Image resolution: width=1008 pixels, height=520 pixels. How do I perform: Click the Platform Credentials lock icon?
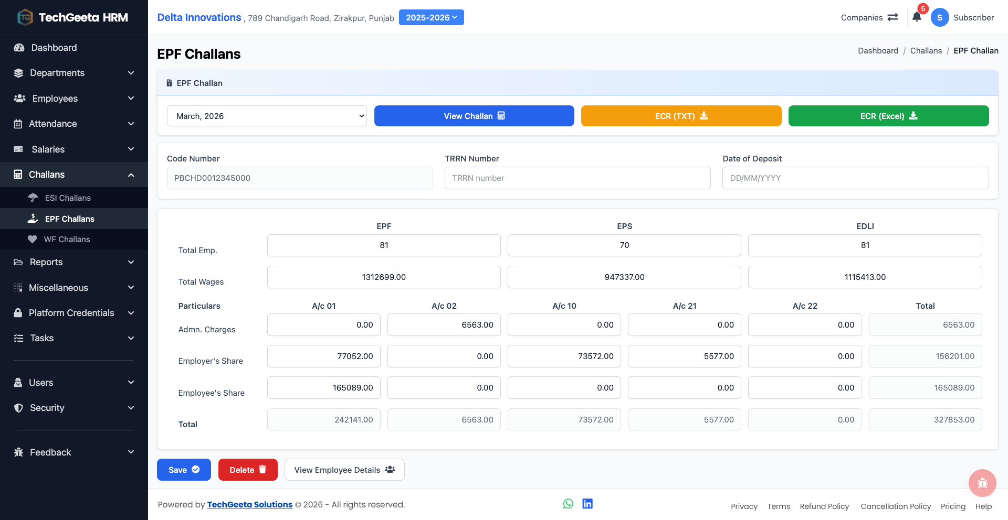[x=18, y=313]
